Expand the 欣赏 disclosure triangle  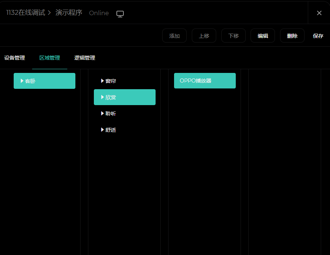[102, 97]
